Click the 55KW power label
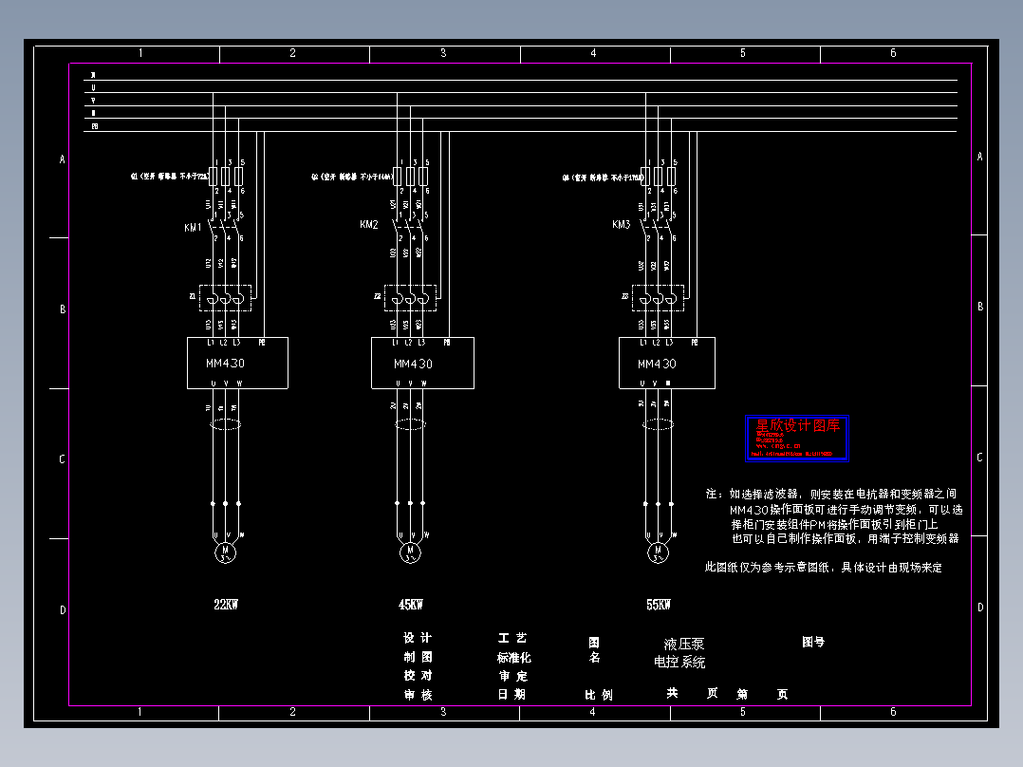The image size is (1023, 767). pos(659,605)
